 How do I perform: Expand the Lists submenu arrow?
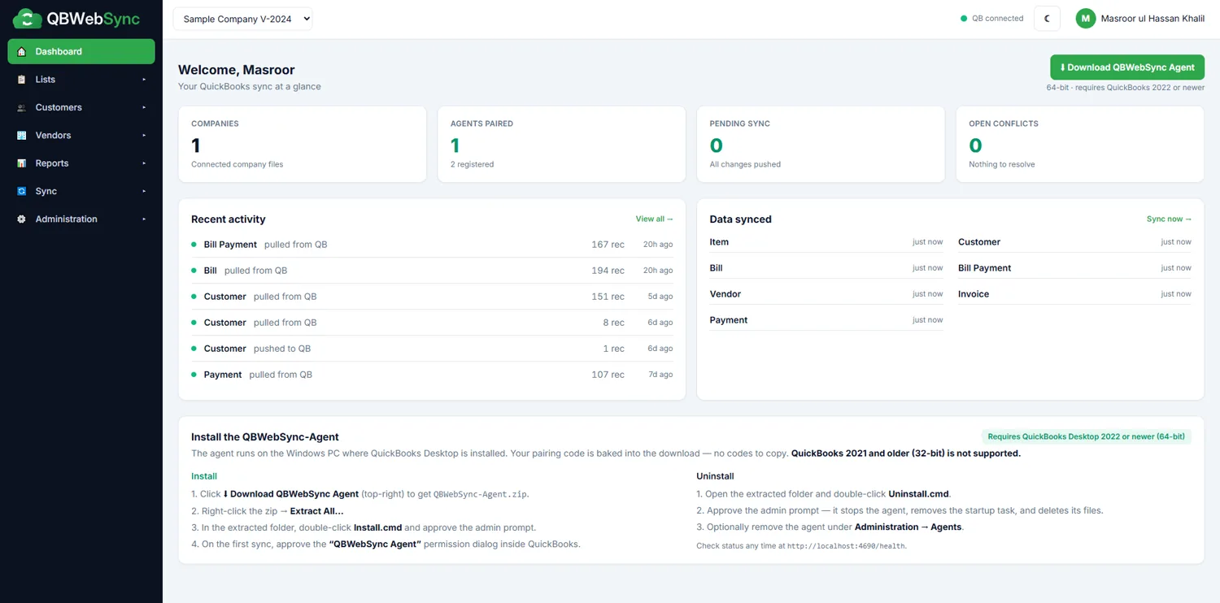(144, 80)
